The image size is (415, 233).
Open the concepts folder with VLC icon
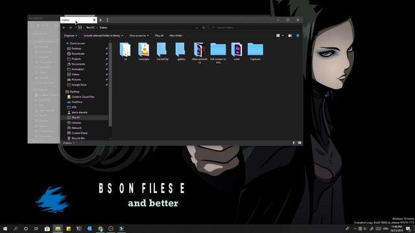[144, 52]
